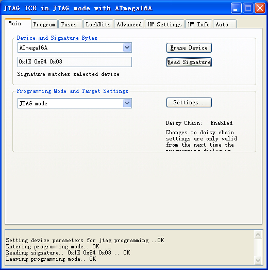Viewport: 268px width, 270px height.
Task: Click the signature bytes text field
Action: (x=75, y=62)
